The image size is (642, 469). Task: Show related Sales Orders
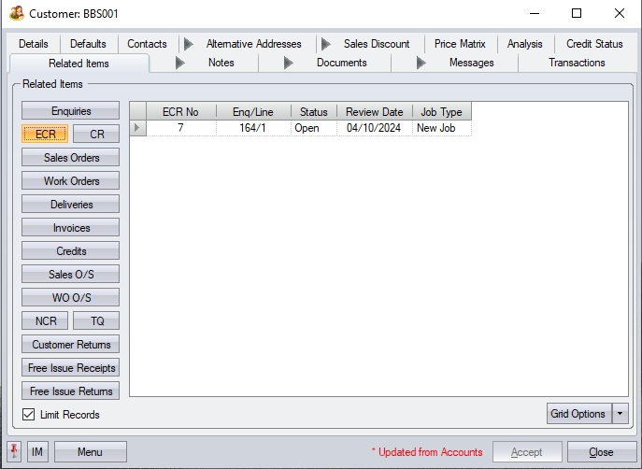[x=71, y=158]
